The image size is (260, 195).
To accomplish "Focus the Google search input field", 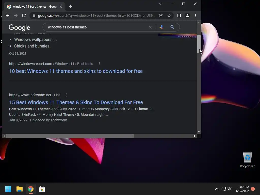I will tap(96, 27).
